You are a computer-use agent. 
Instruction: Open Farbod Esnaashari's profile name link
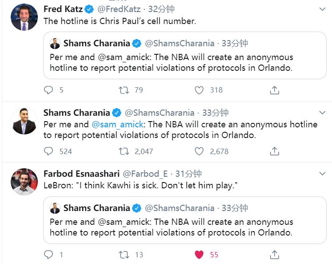click(x=81, y=174)
